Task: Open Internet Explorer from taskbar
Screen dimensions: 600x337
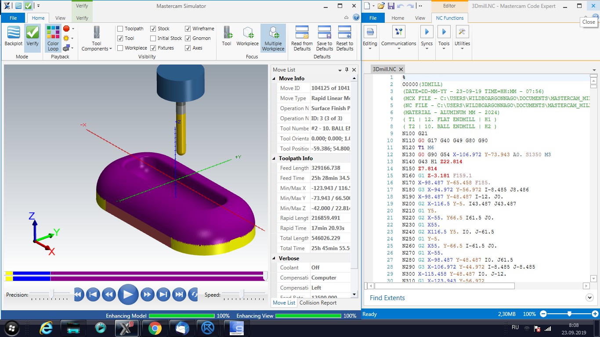Action: tap(46, 328)
